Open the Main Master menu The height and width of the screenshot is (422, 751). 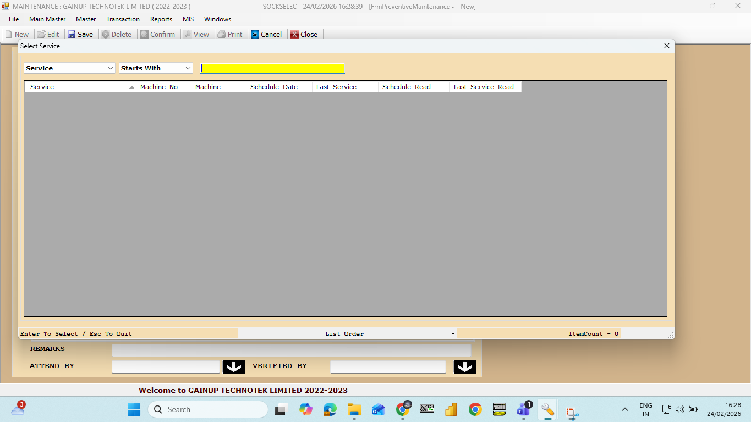click(x=47, y=19)
